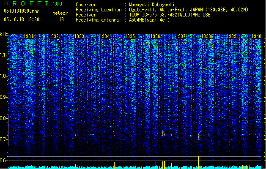Click the 0.8 kHz axis label
Image resolution: width=266 pixels, height=169 pixels.
pyautogui.click(x=4, y=118)
